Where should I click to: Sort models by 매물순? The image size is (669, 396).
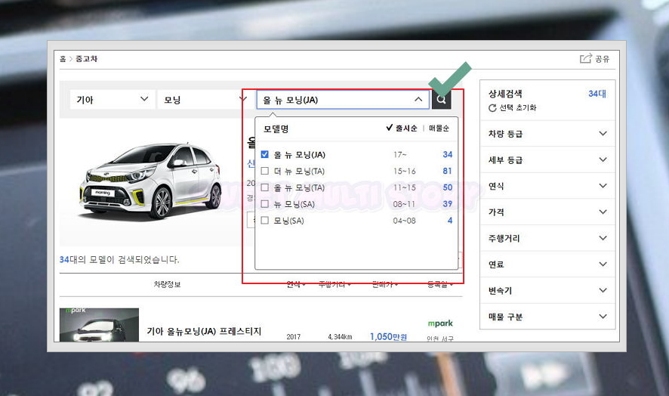439,128
